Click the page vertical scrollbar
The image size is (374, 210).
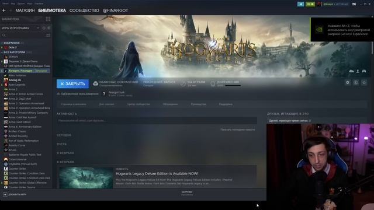pos(372,36)
